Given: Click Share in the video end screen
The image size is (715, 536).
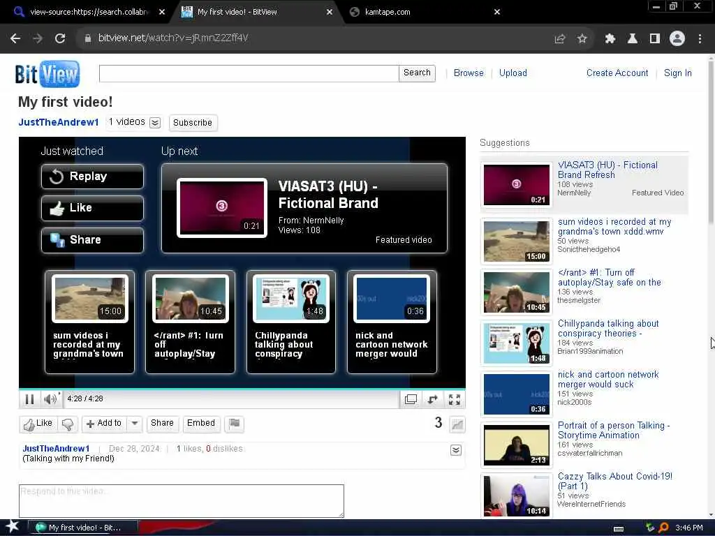Looking at the screenshot, I should coord(93,240).
